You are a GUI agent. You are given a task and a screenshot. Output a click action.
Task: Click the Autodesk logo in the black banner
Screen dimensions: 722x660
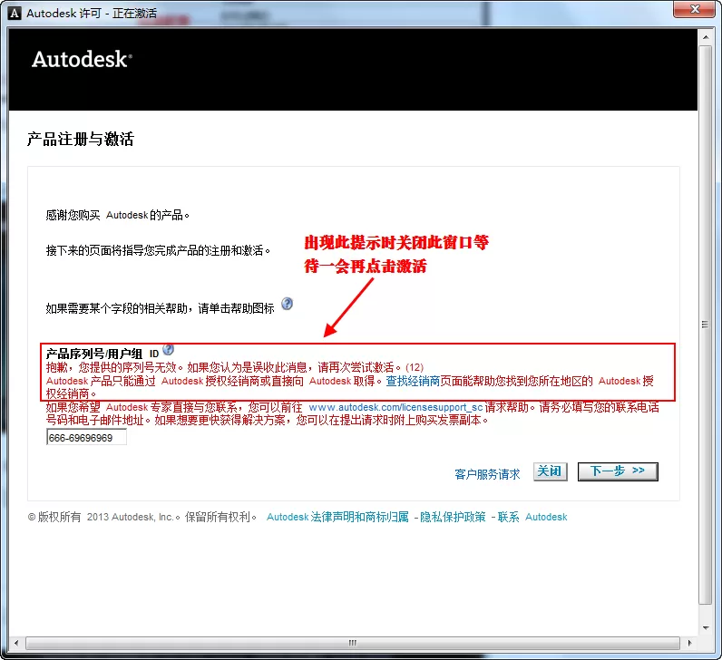82,59
